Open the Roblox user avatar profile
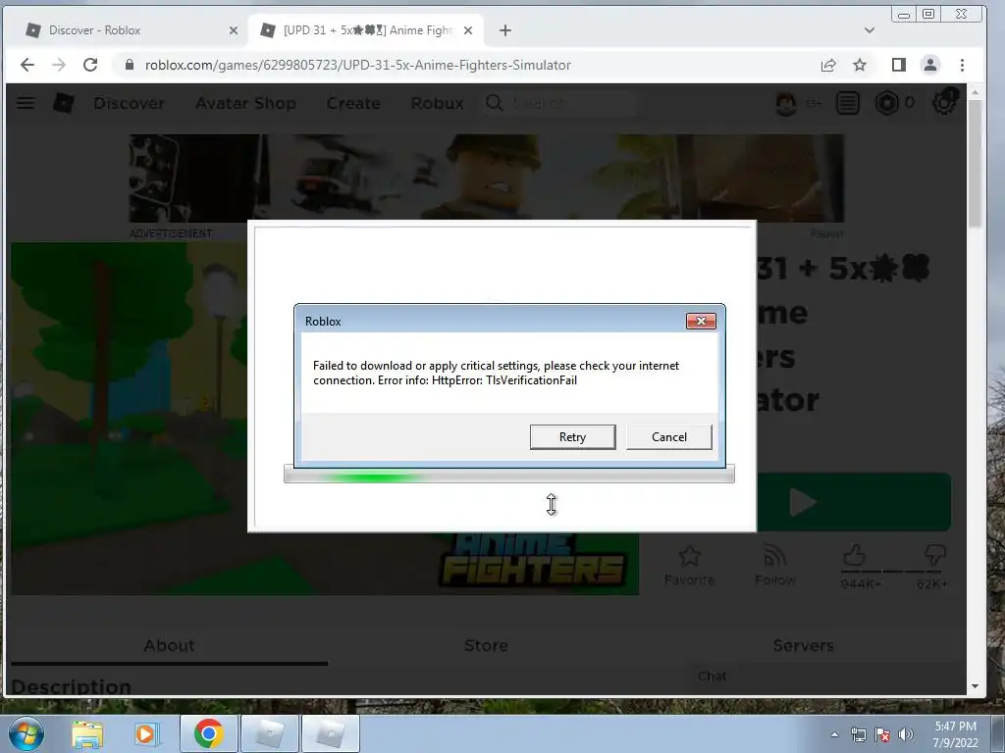This screenshot has height=753, width=1005. click(x=786, y=103)
